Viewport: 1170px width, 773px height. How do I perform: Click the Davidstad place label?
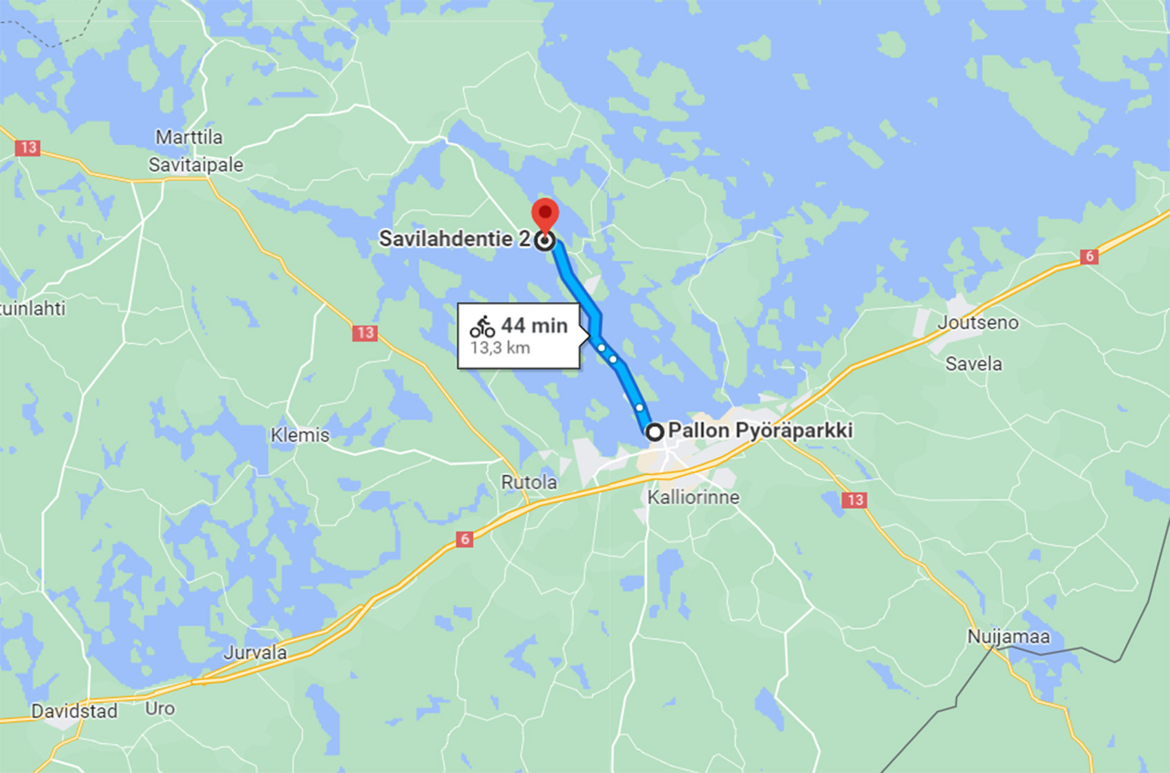click(x=75, y=711)
